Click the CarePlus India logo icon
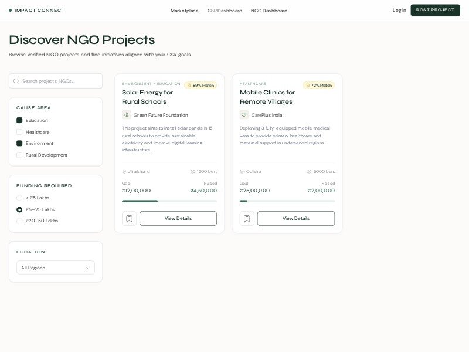Viewport: 469px width, 352px height. pyautogui.click(x=244, y=115)
